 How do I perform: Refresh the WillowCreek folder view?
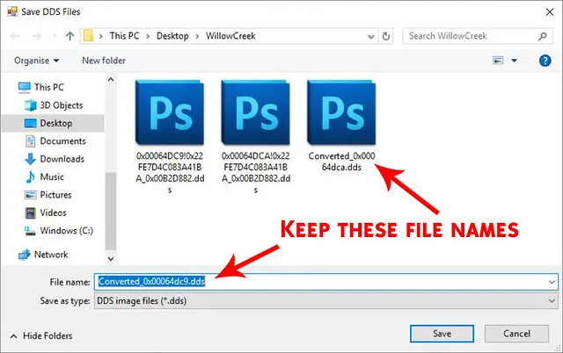coord(385,36)
